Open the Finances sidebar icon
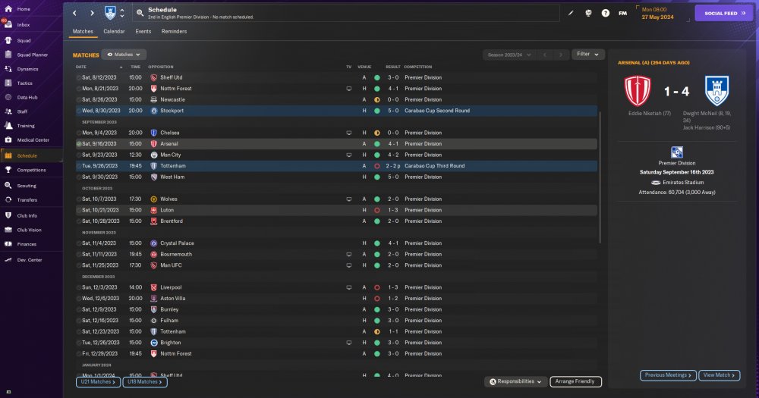 [8, 244]
